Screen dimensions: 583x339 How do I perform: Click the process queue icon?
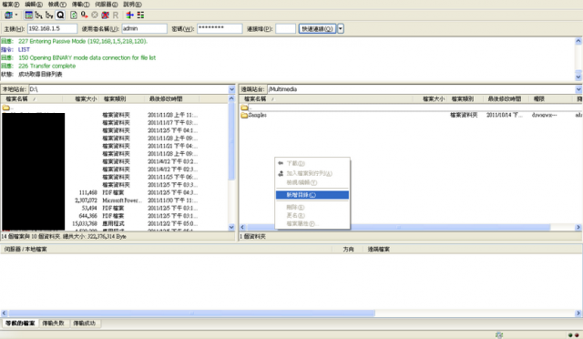point(85,15)
